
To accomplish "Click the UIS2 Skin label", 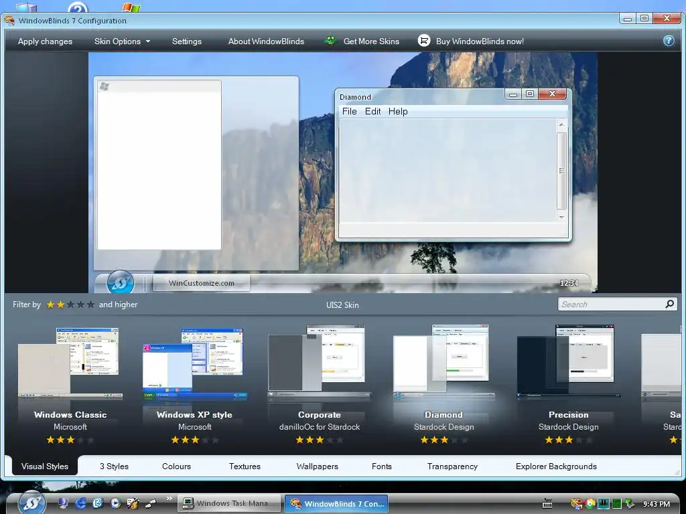I will (342, 305).
